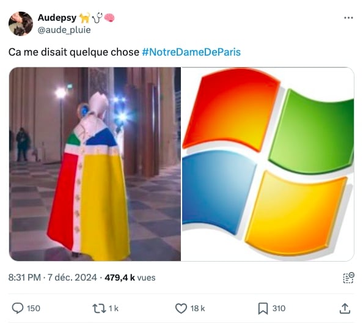
Task: Open the left photo of the colorful cape
Action: click(x=95, y=164)
